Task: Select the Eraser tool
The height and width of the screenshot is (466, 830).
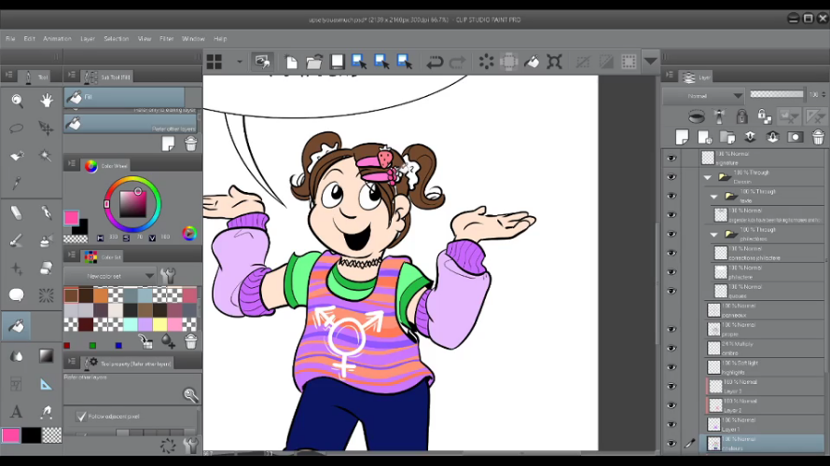Action: (17, 213)
